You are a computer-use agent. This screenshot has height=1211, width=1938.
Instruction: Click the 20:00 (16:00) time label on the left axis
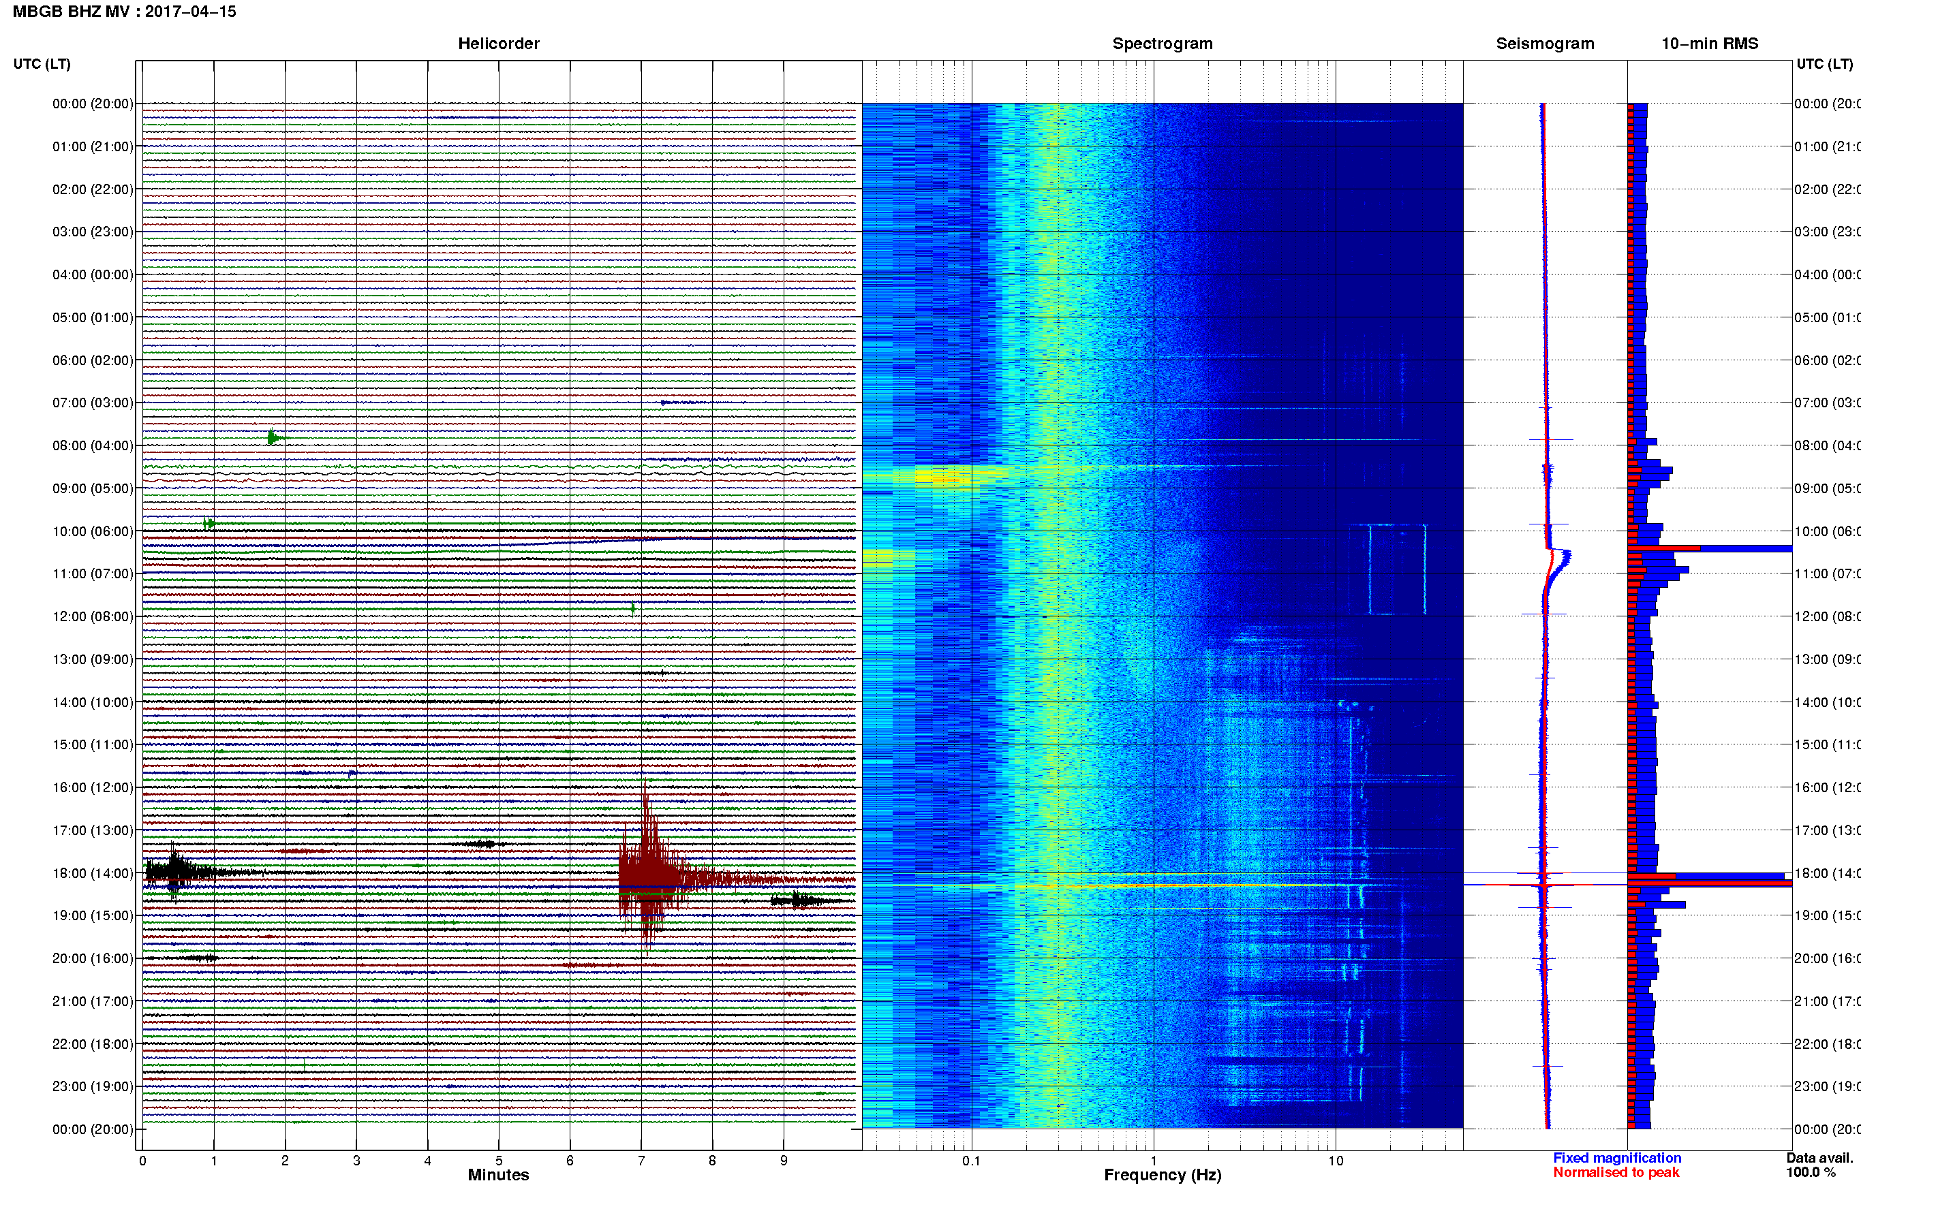click(93, 959)
